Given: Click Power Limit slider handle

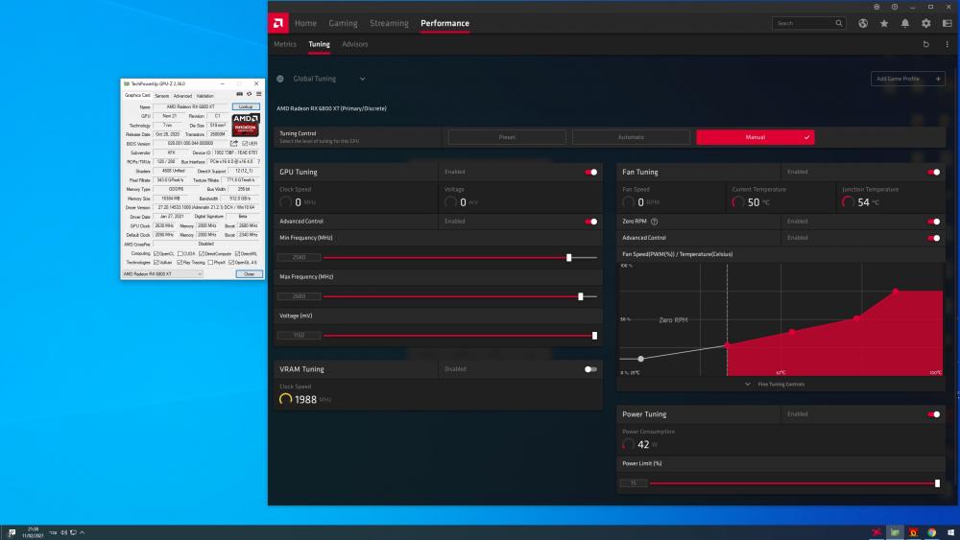Looking at the screenshot, I should (x=937, y=483).
